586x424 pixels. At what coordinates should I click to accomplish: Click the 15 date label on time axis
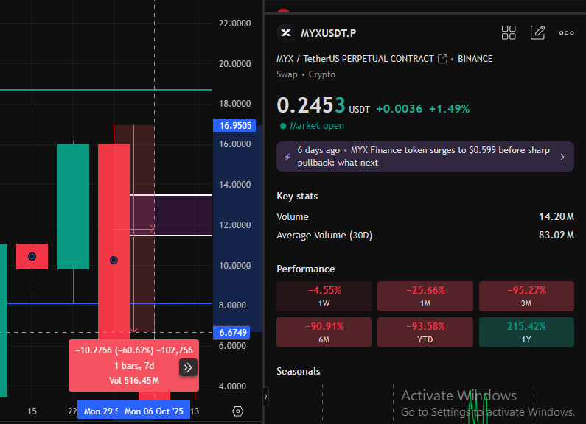click(x=32, y=411)
